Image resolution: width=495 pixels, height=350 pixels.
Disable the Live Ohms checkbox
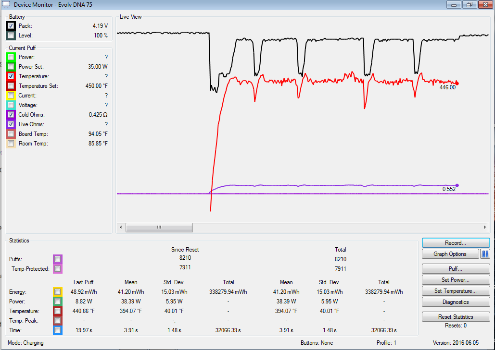11,124
